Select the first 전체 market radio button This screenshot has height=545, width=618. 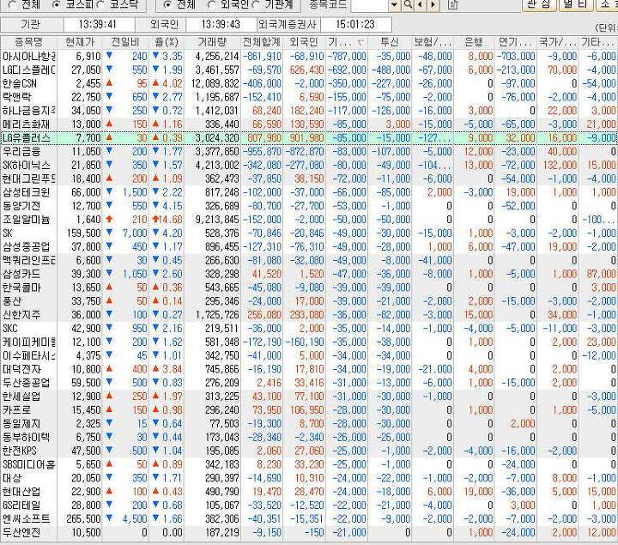click(12, 5)
